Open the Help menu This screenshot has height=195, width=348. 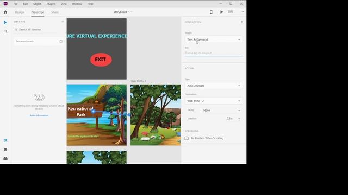(90, 4)
